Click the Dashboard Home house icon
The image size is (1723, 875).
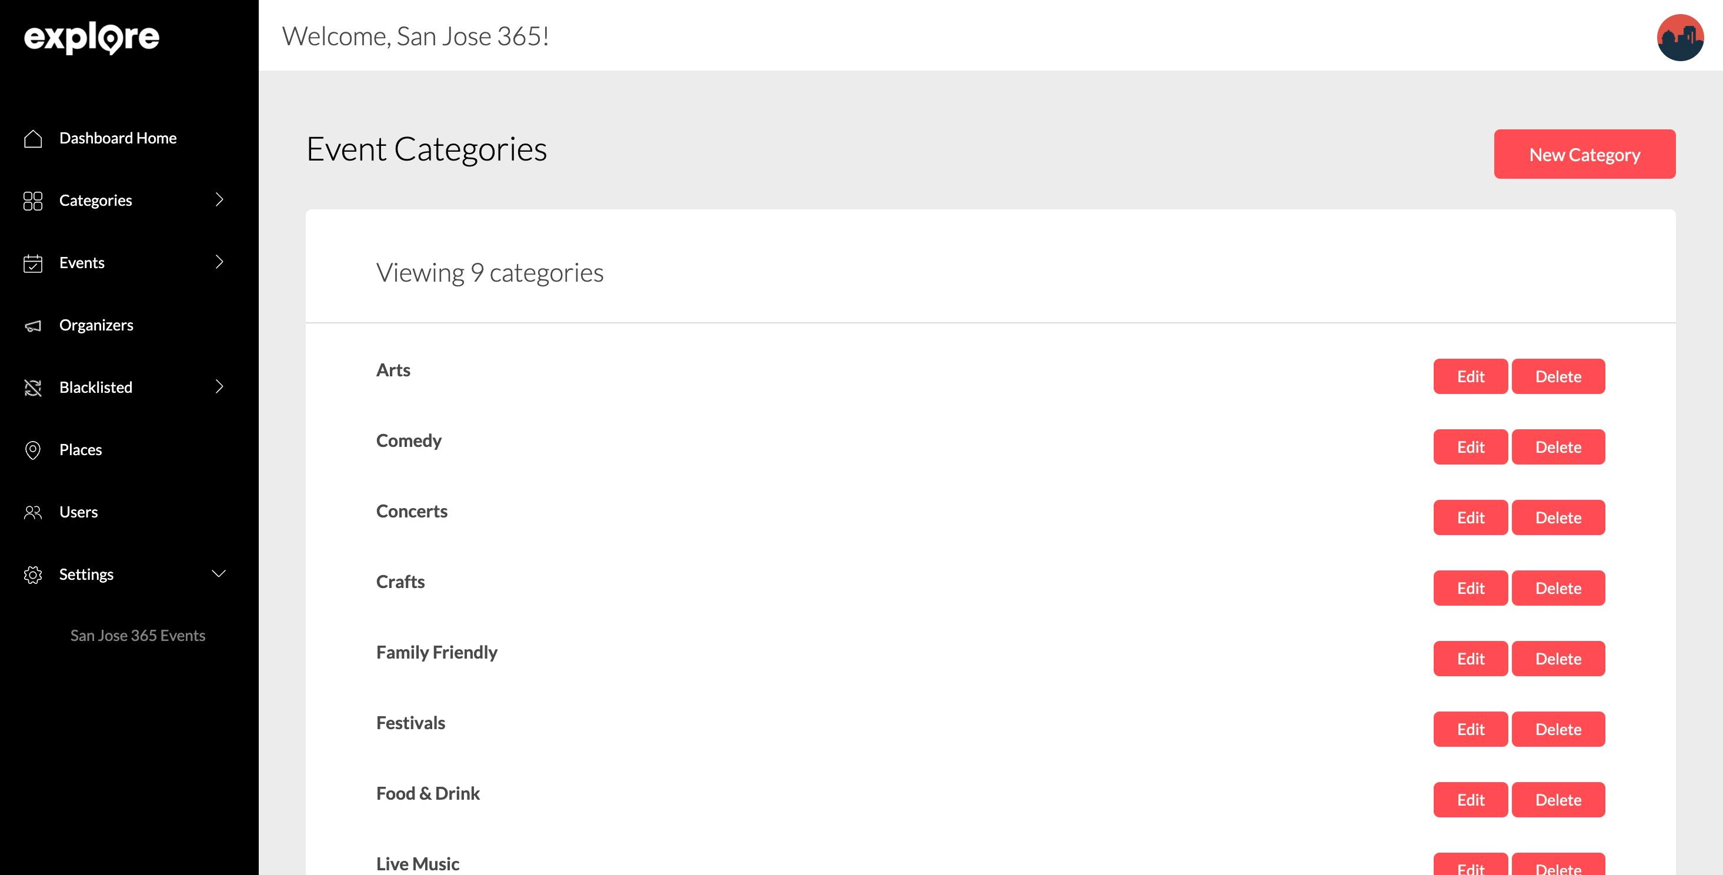tap(33, 138)
